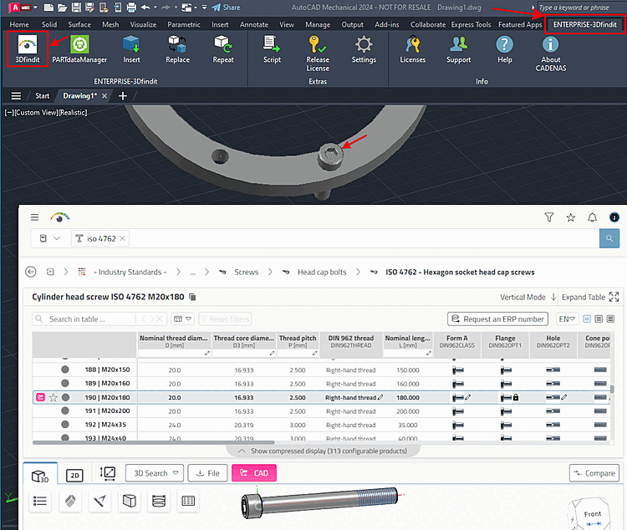The width and height of the screenshot is (627, 530).
Task: Expand the collapsed breadcrumb ellipsis
Action: [193, 273]
